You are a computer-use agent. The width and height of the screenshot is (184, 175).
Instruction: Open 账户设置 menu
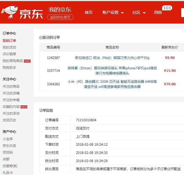click(x=111, y=12)
